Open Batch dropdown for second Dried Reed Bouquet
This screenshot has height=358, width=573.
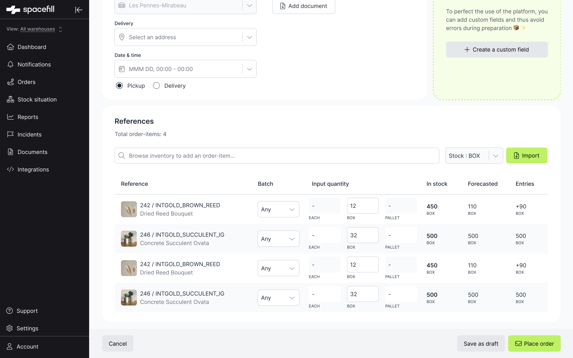(279, 268)
